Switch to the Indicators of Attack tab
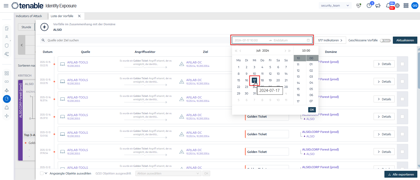This screenshot has height=180, width=420. [29, 16]
